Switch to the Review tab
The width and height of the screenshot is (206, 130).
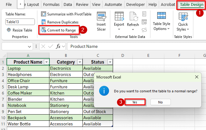pos(82,5)
